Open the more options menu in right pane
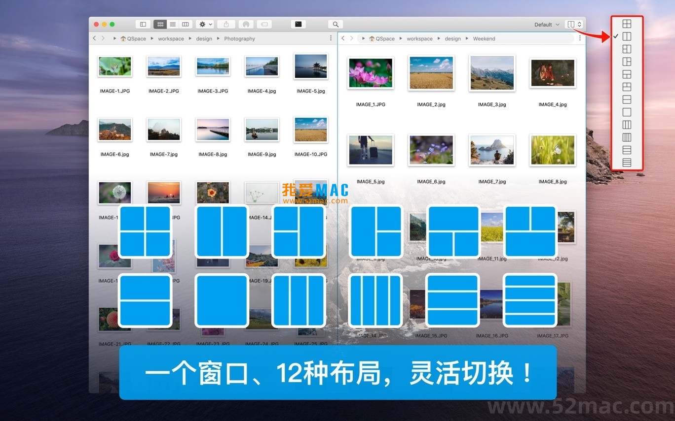The width and height of the screenshot is (675, 421). click(580, 38)
